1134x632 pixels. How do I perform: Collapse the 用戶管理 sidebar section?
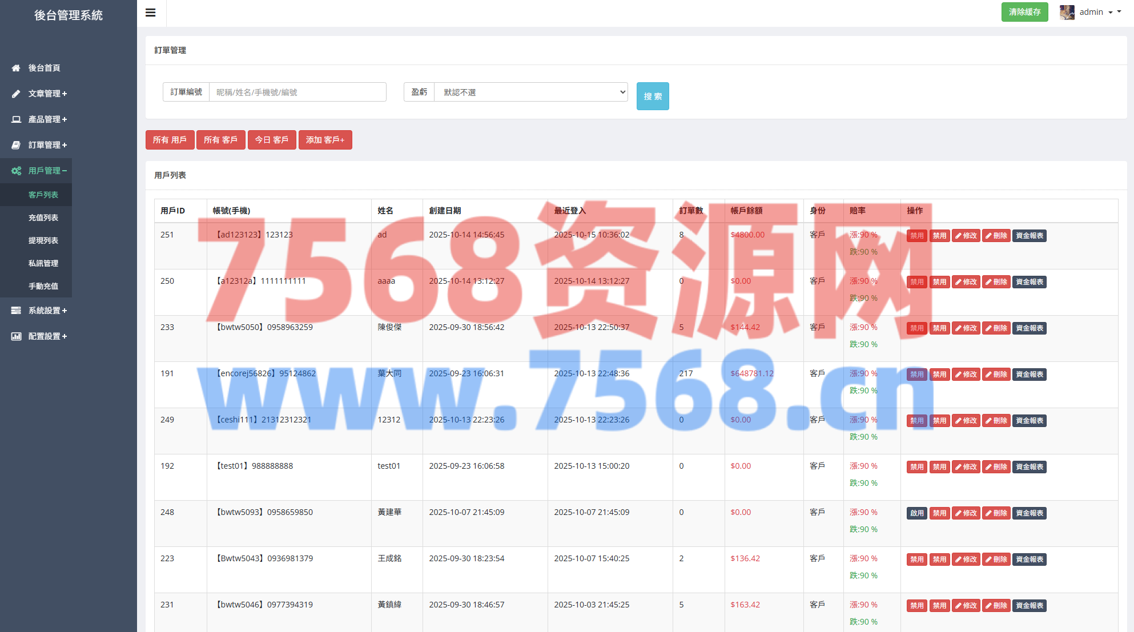click(x=47, y=171)
